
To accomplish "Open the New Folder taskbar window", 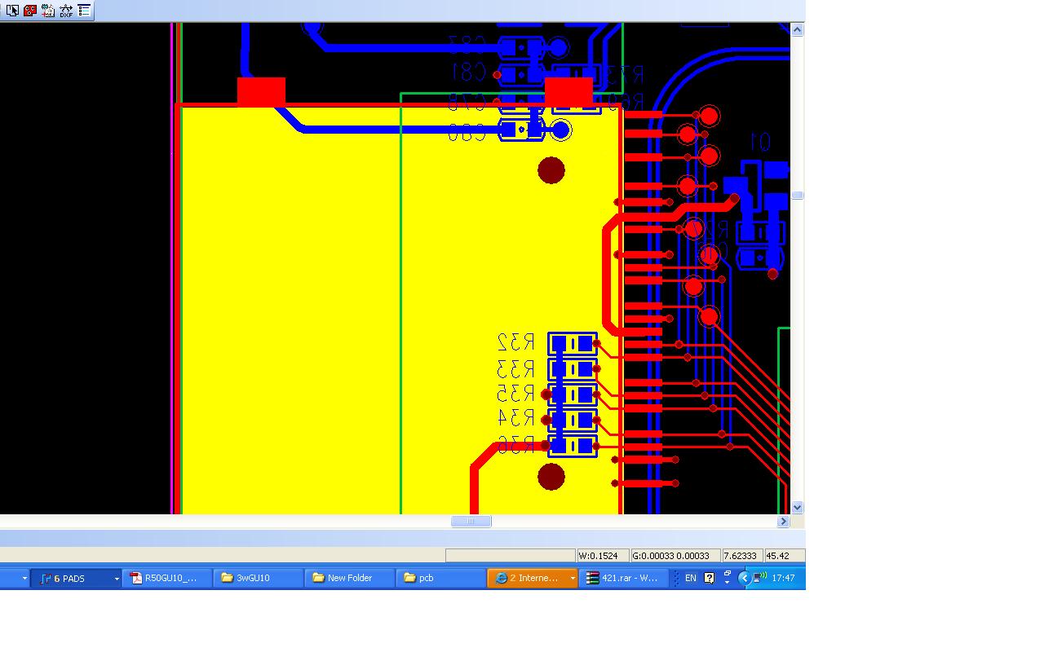I will [x=349, y=579].
